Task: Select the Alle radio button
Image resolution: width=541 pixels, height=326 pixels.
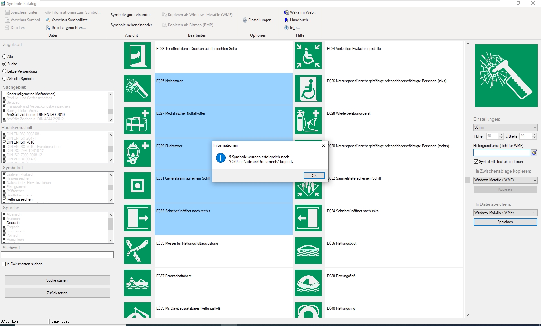Action: click(5, 57)
